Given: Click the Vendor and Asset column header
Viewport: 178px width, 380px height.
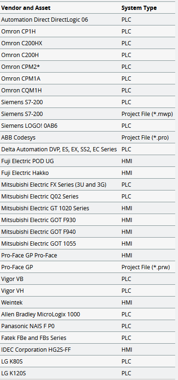Looking at the screenshot, I should click(x=26, y=8).
